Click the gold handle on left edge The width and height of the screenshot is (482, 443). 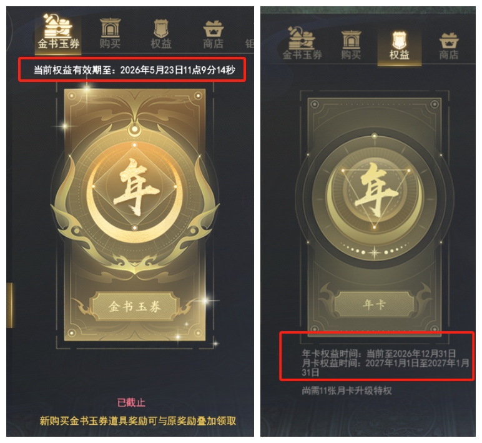pos(10,306)
